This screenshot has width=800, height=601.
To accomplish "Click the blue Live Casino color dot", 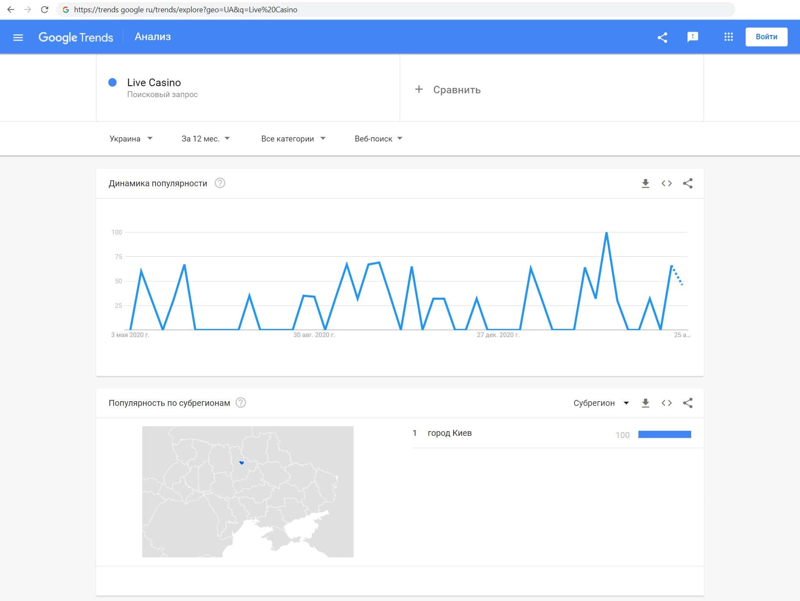I will (x=112, y=82).
